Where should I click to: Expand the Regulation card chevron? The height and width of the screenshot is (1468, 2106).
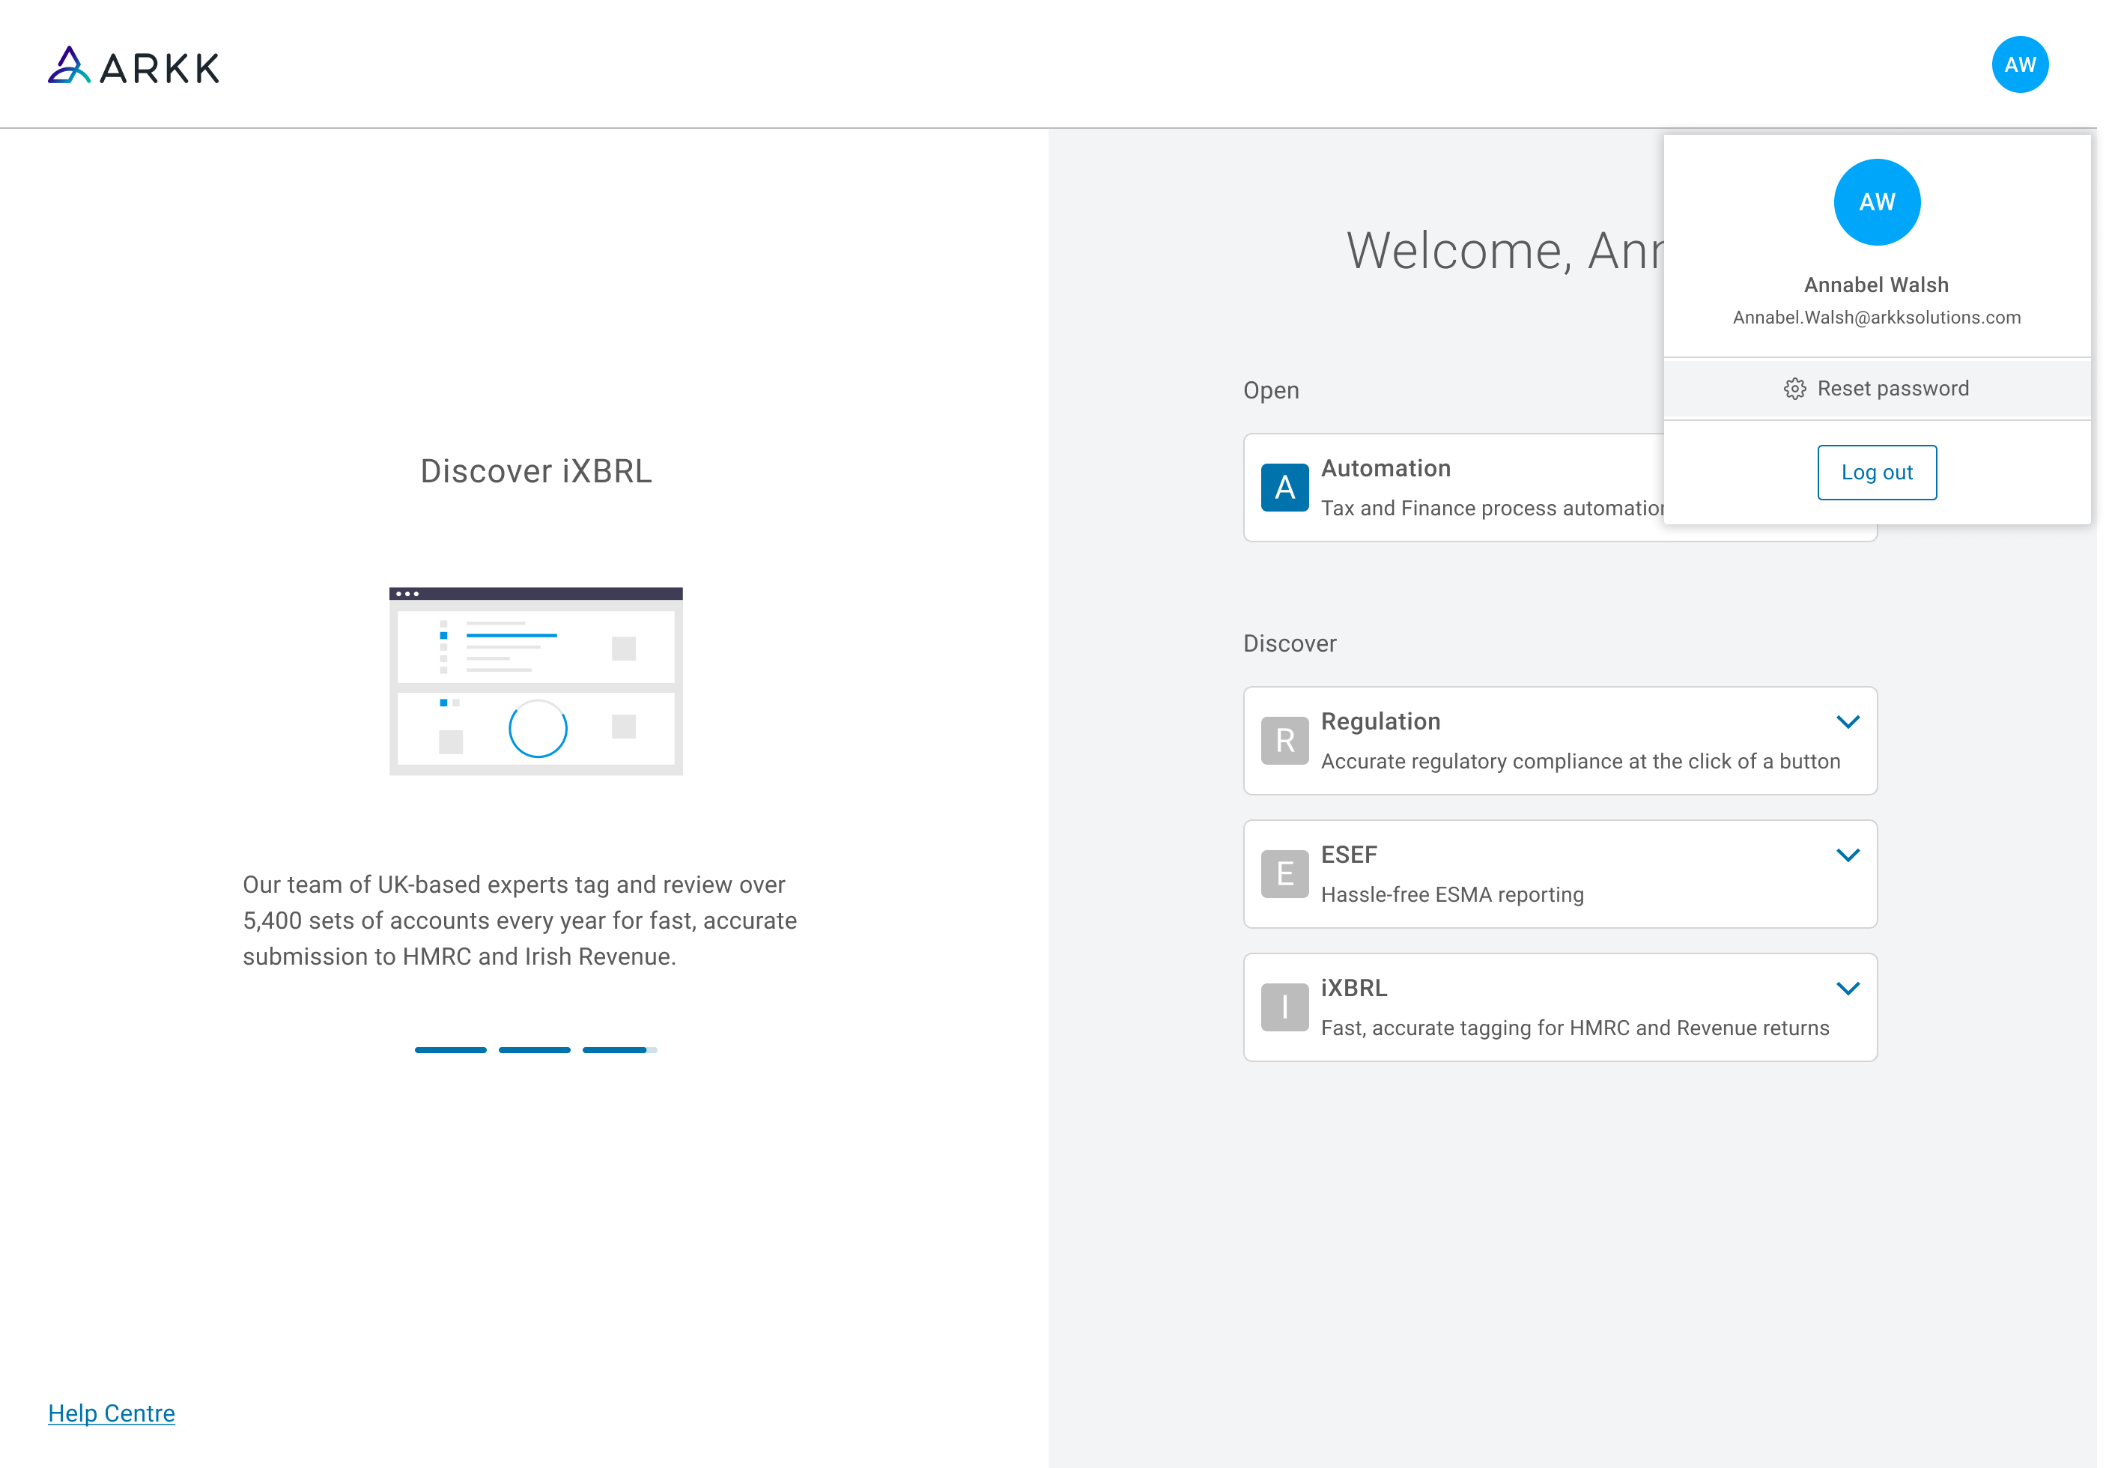point(1848,722)
